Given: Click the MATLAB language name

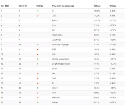Looking at the screenshot, I should (56, 97).
